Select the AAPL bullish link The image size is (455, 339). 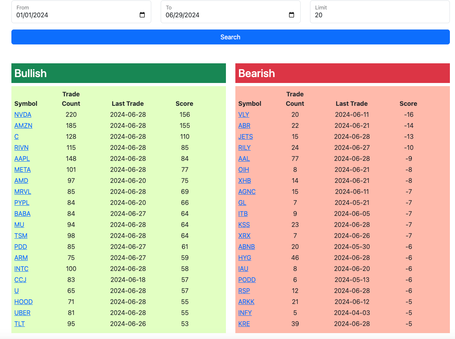tap(22, 158)
